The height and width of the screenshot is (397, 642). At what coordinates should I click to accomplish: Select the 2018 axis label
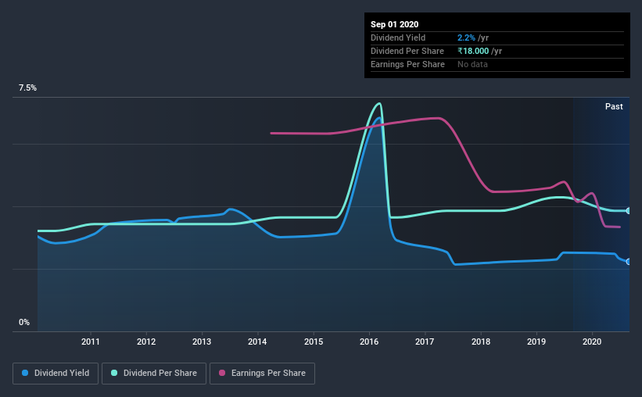481,342
